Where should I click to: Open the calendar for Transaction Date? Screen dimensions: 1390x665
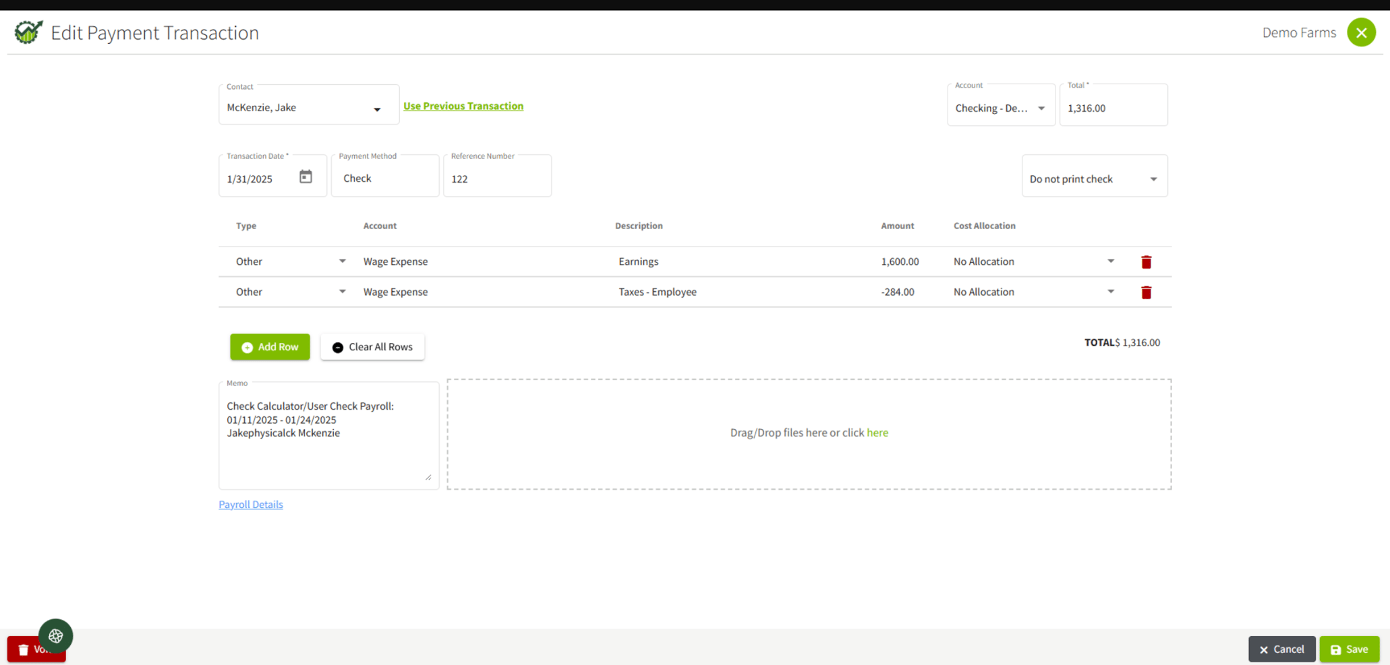(x=306, y=176)
